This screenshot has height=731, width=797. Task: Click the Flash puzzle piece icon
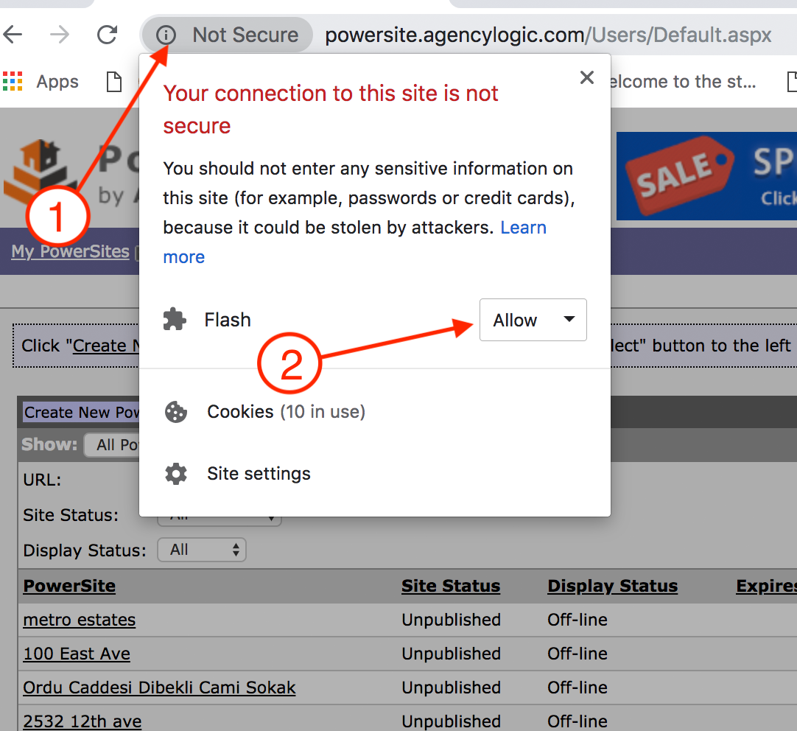[x=175, y=320]
